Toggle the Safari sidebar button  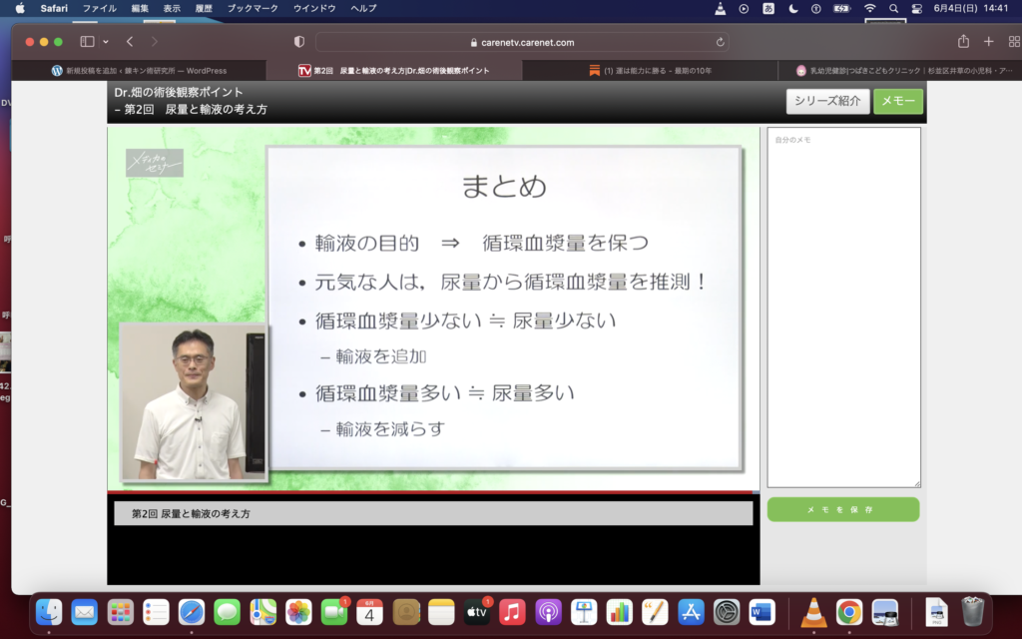[87, 42]
